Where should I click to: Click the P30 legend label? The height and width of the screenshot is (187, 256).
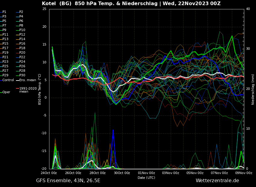click(22, 75)
